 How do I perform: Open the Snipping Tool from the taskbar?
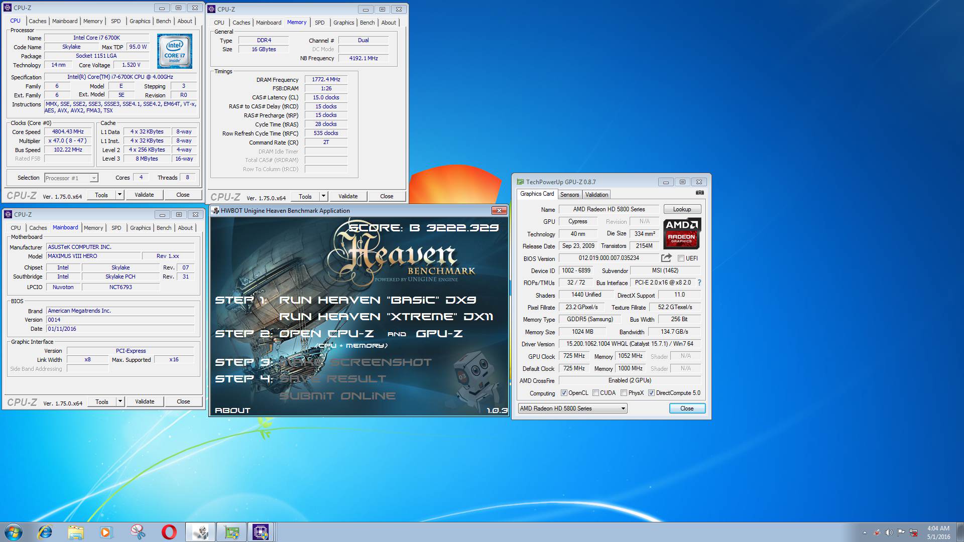click(x=138, y=532)
